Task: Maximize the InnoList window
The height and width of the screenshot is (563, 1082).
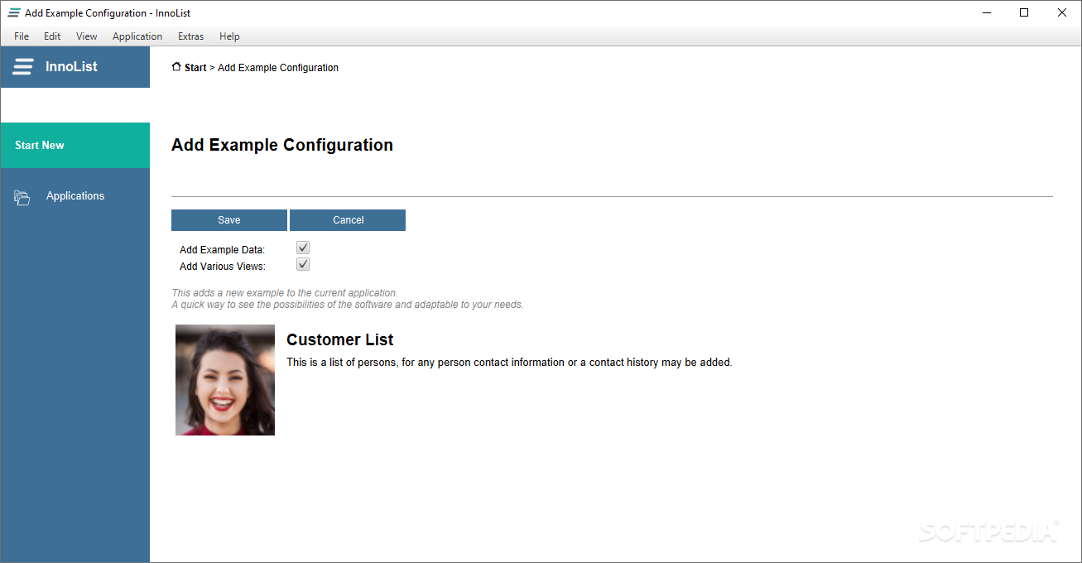Action: (1024, 12)
